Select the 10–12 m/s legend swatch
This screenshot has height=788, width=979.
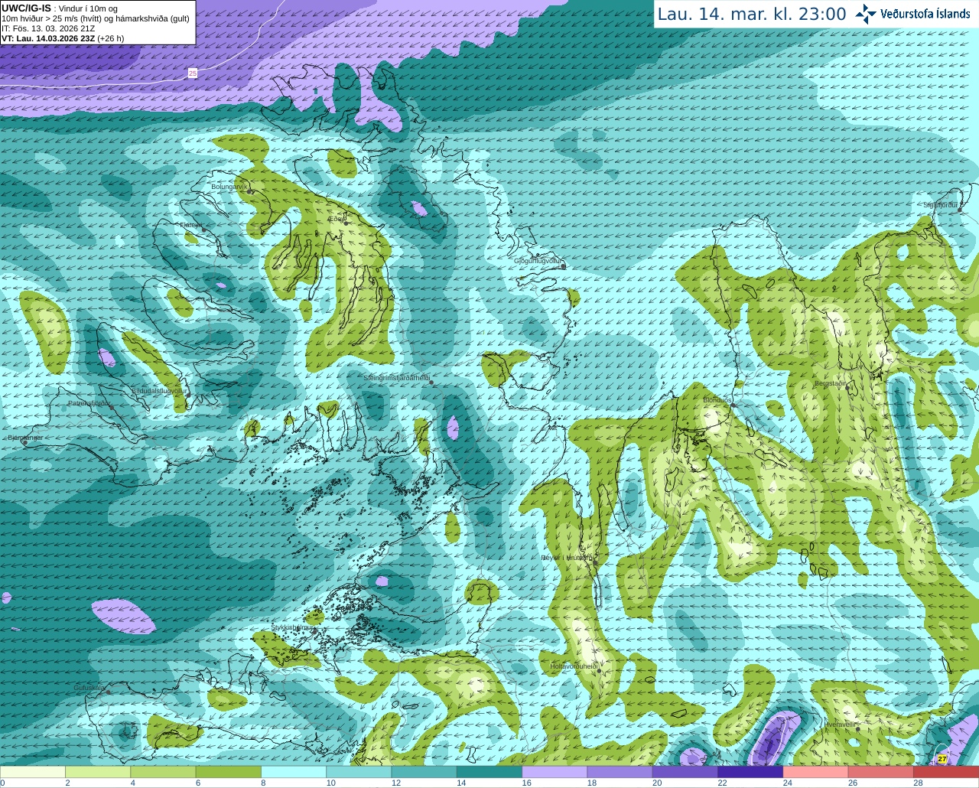click(359, 772)
